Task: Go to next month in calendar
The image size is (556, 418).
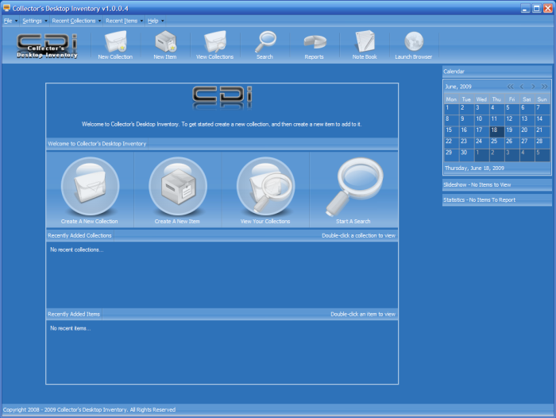Action: pyautogui.click(x=533, y=87)
